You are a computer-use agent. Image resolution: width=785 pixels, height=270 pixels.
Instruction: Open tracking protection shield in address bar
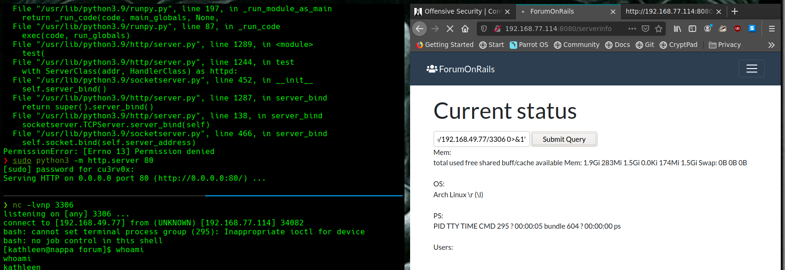(x=484, y=29)
